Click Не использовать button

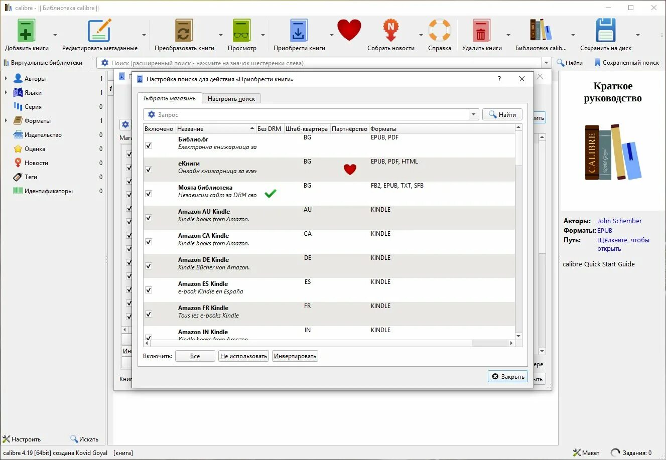[x=243, y=356]
